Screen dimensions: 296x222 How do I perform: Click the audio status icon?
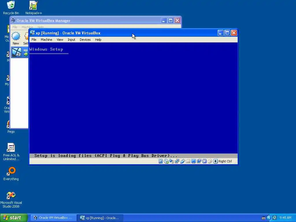click(x=171, y=161)
